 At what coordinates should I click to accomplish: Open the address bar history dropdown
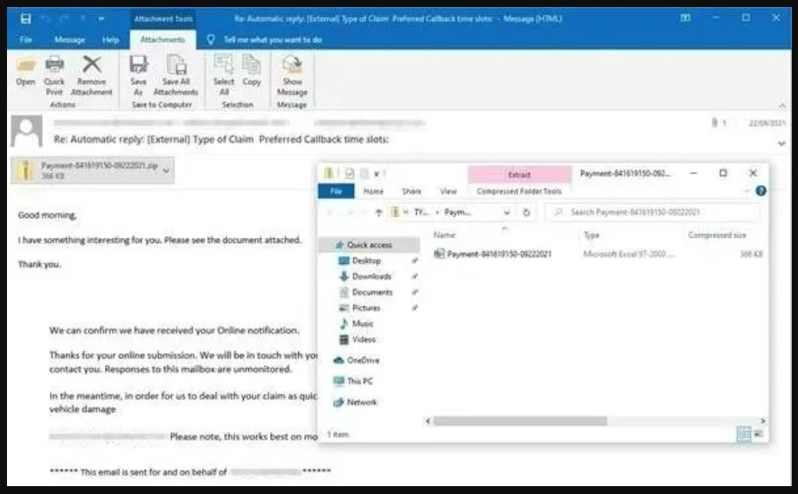click(507, 212)
